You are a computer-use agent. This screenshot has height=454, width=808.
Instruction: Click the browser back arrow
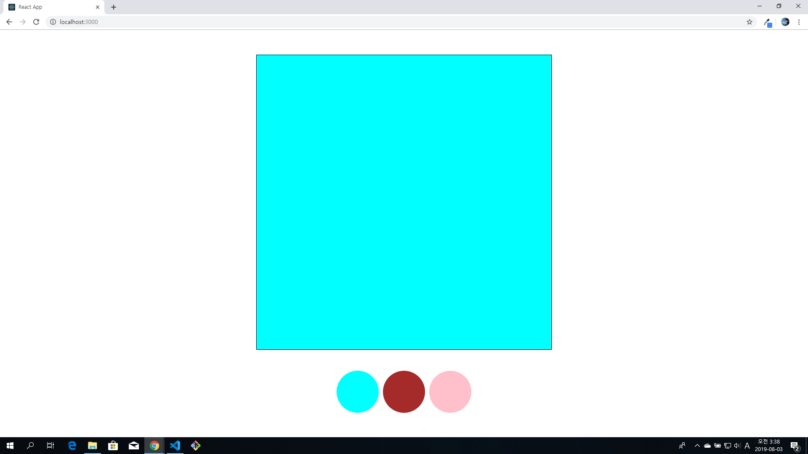[9, 22]
